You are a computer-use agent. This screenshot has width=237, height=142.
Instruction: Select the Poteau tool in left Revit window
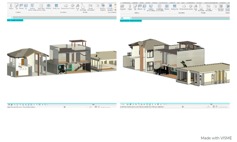(11, 7)
